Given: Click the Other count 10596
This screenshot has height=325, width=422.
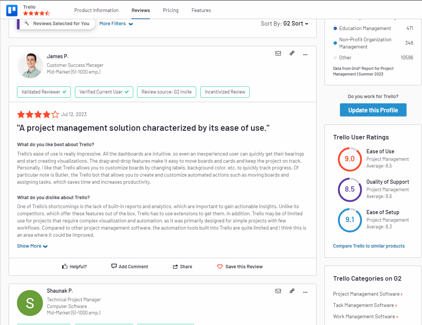Looking at the screenshot, I should (x=407, y=57).
